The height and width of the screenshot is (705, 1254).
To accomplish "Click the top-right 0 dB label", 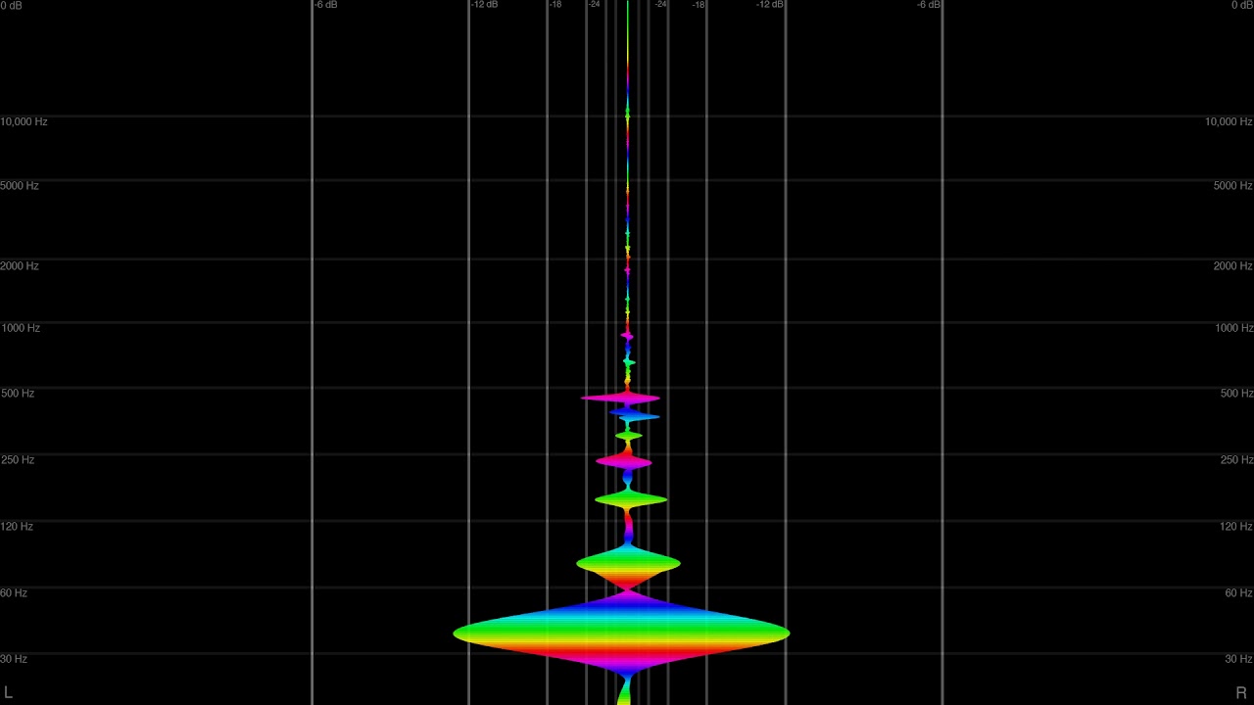I will coord(1241,6).
